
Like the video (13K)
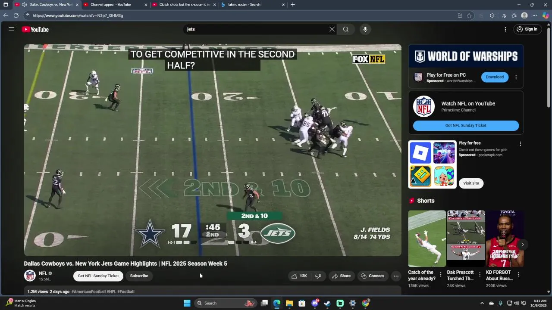point(299,276)
